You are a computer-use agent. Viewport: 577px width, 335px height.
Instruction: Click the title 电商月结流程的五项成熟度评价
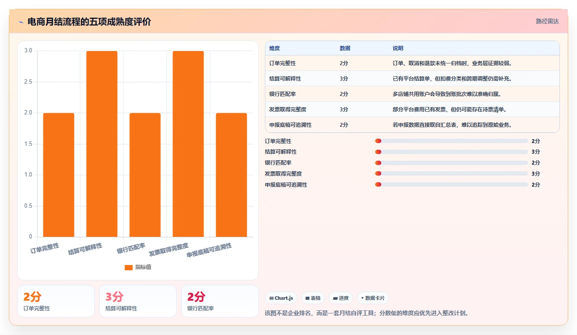point(89,22)
